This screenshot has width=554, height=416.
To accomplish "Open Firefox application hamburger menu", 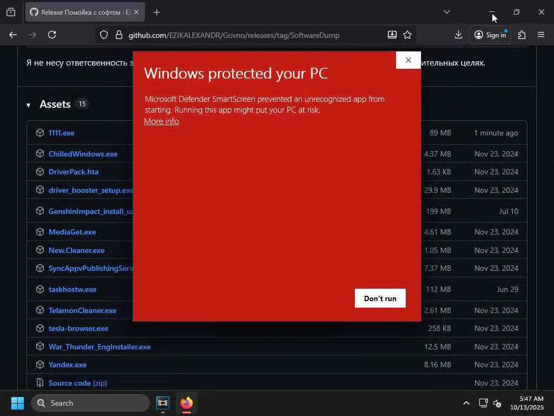I will coord(541,35).
